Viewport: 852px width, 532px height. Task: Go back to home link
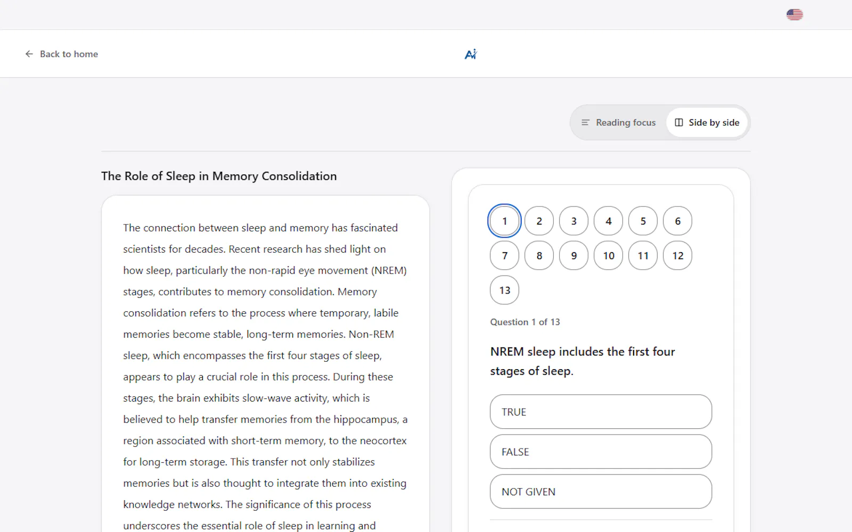click(62, 54)
